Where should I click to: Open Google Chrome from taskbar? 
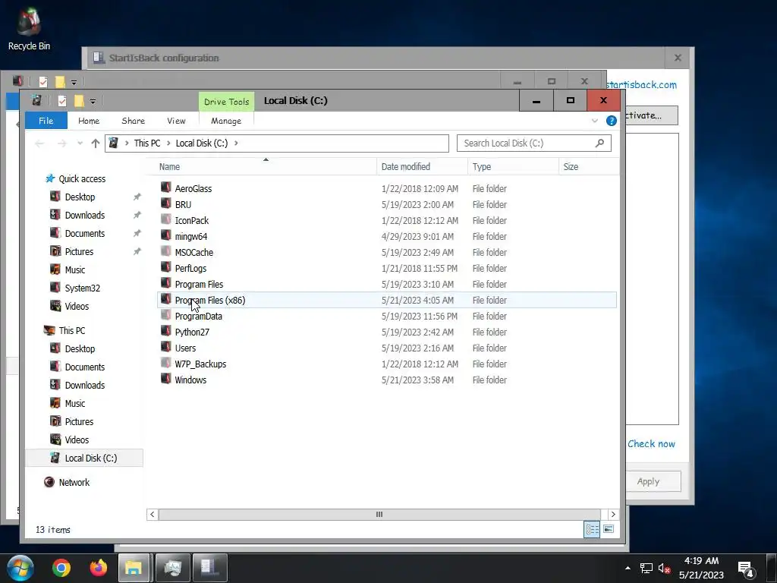point(61,568)
